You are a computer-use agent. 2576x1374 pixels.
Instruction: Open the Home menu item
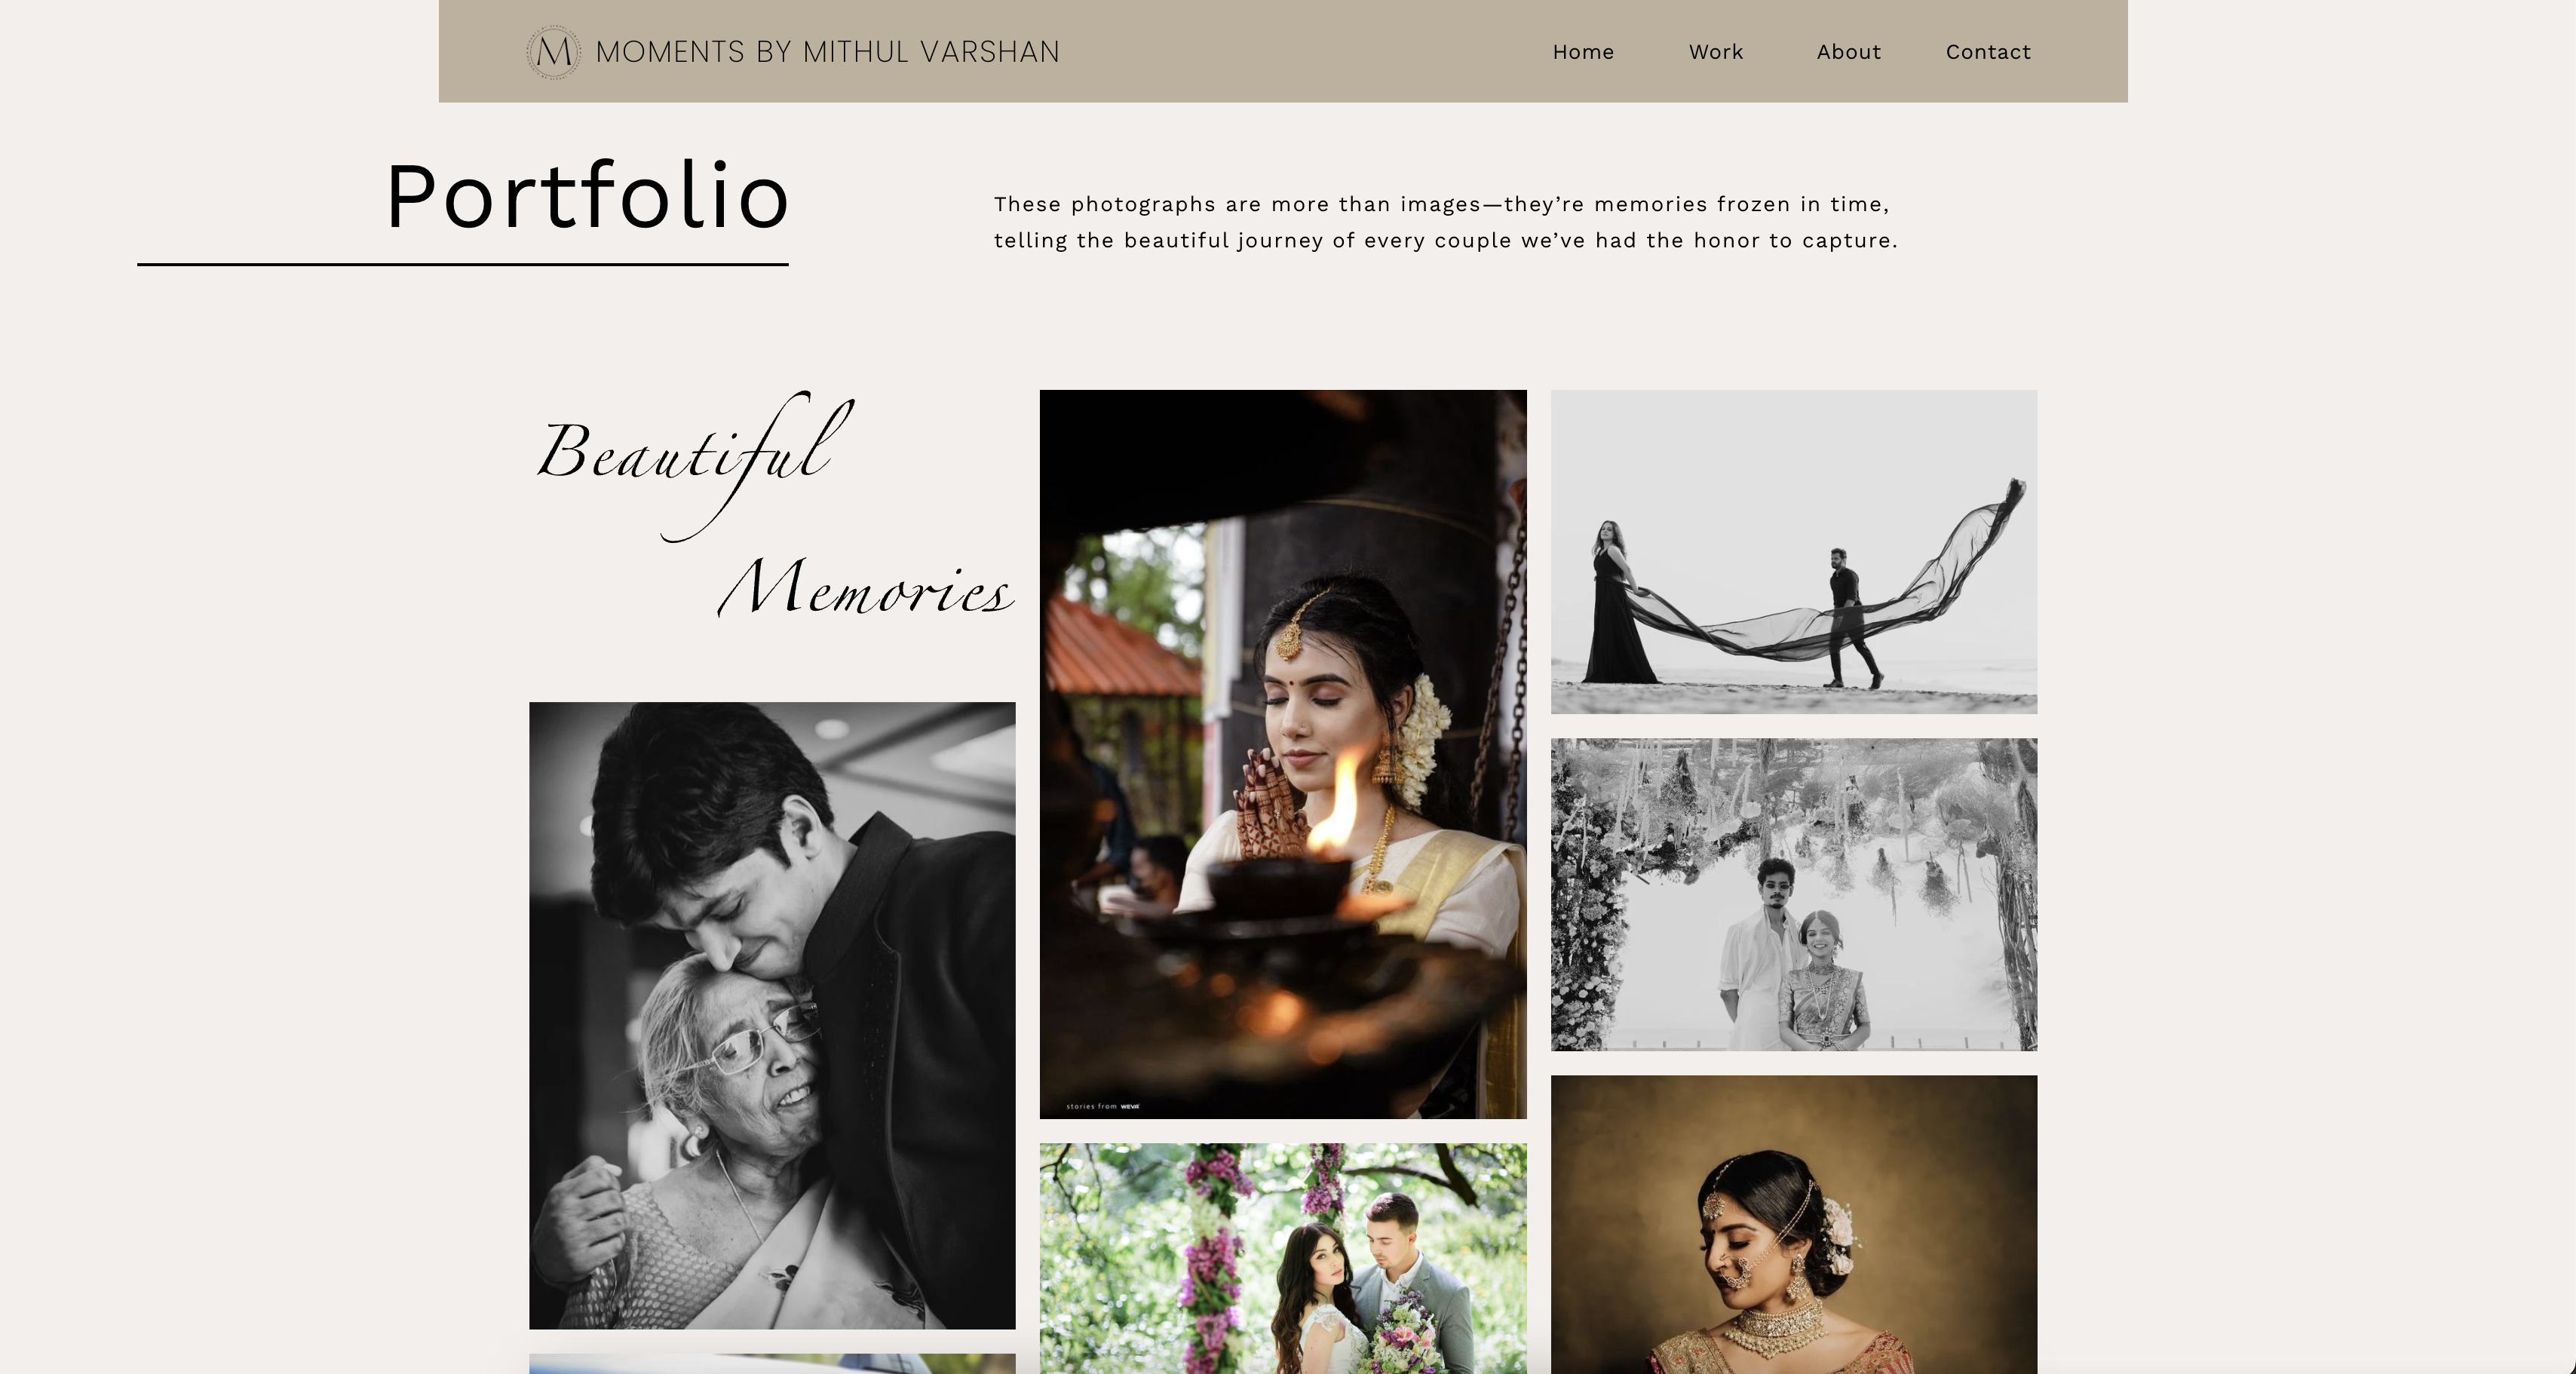click(1583, 52)
